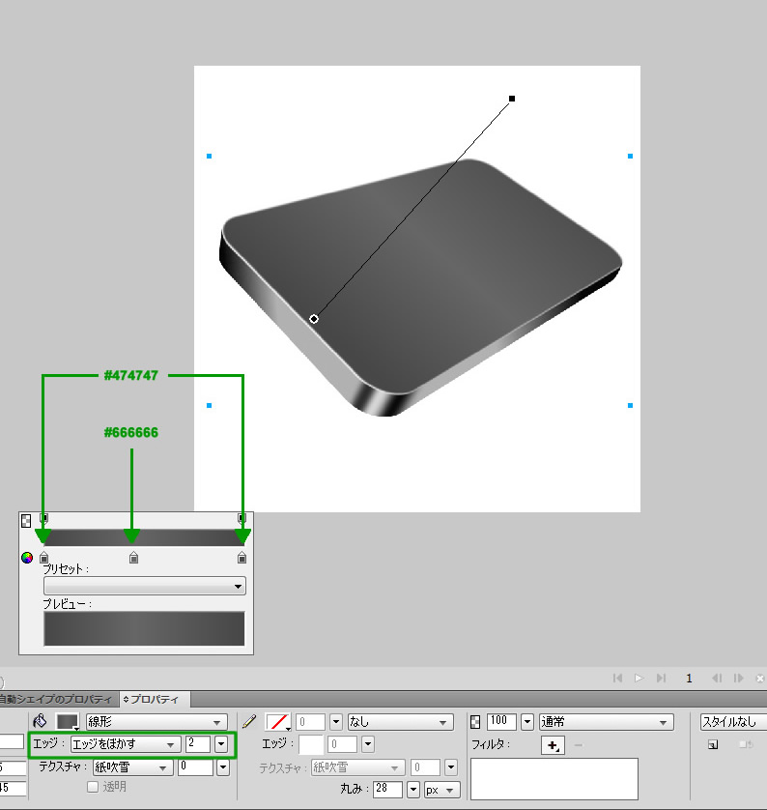Click the add filter plus button
Screen dimensions: 767x810
[552, 744]
